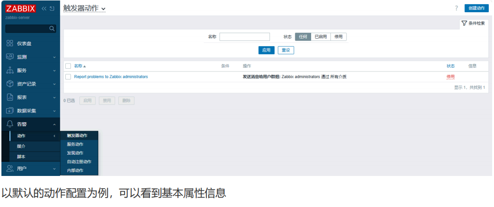
Task: Click the filter funnel icon 条件检索
Action: pyautogui.click(x=464, y=24)
